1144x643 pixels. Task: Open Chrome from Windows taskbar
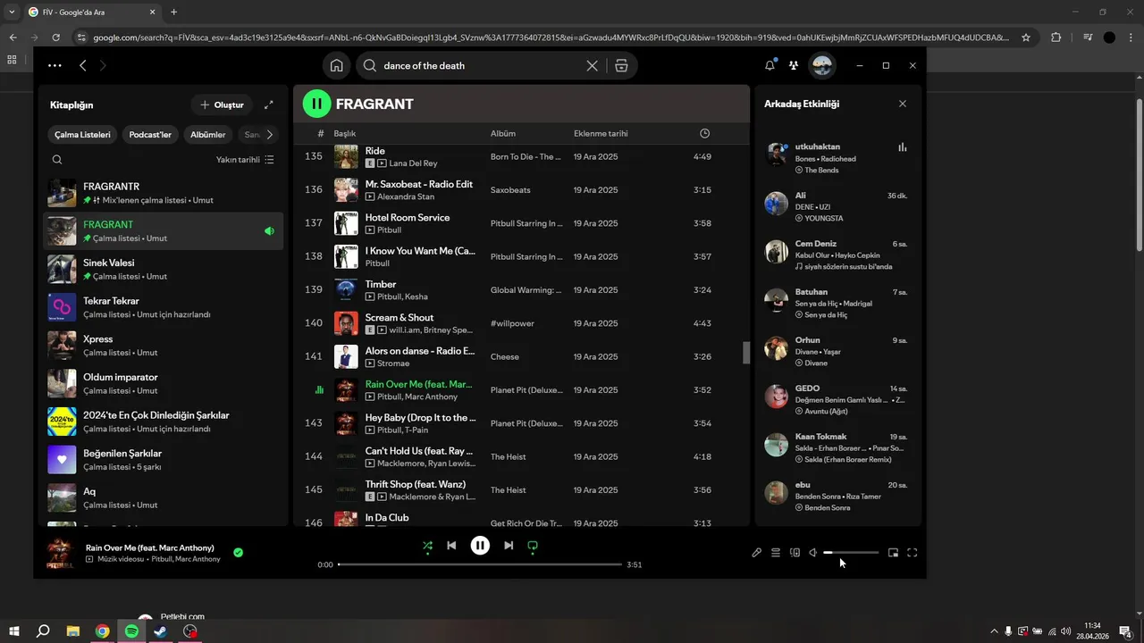(x=103, y=631)
